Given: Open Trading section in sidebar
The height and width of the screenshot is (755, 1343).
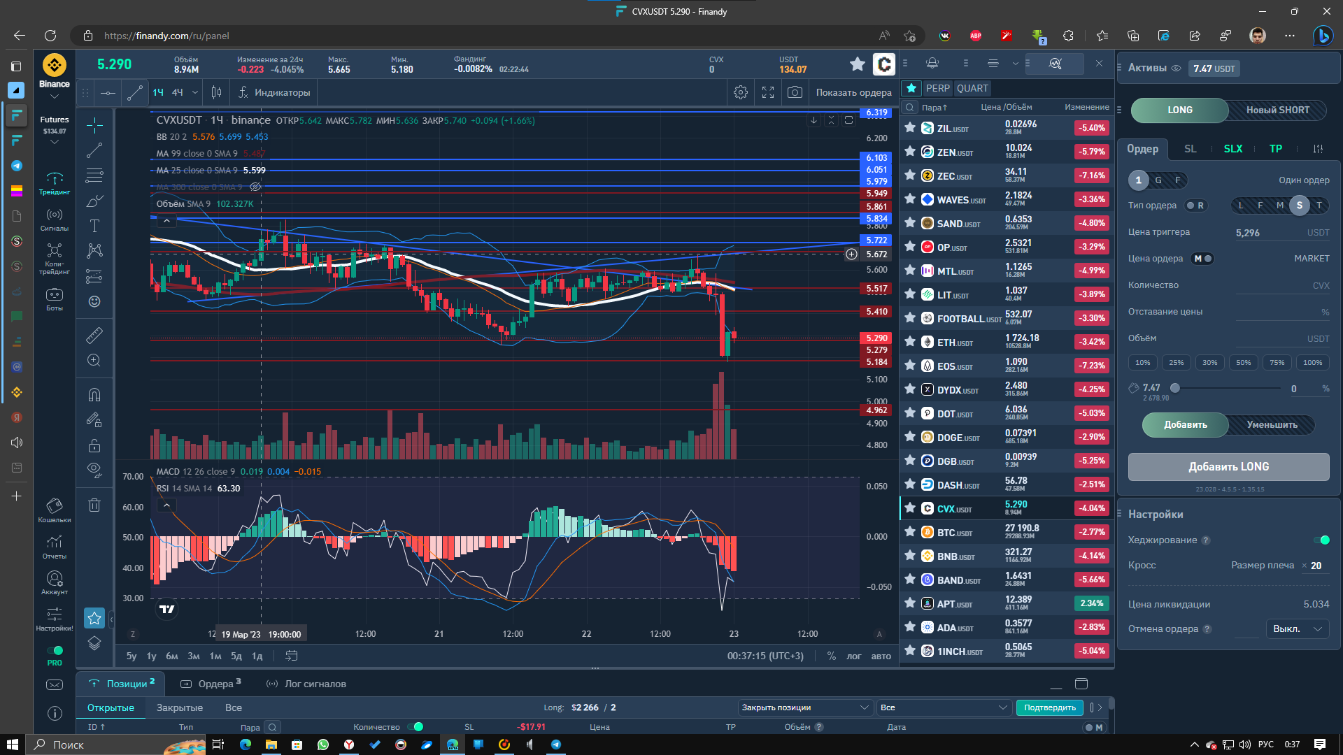Looking at the screenshot, I should pos(55,183).
